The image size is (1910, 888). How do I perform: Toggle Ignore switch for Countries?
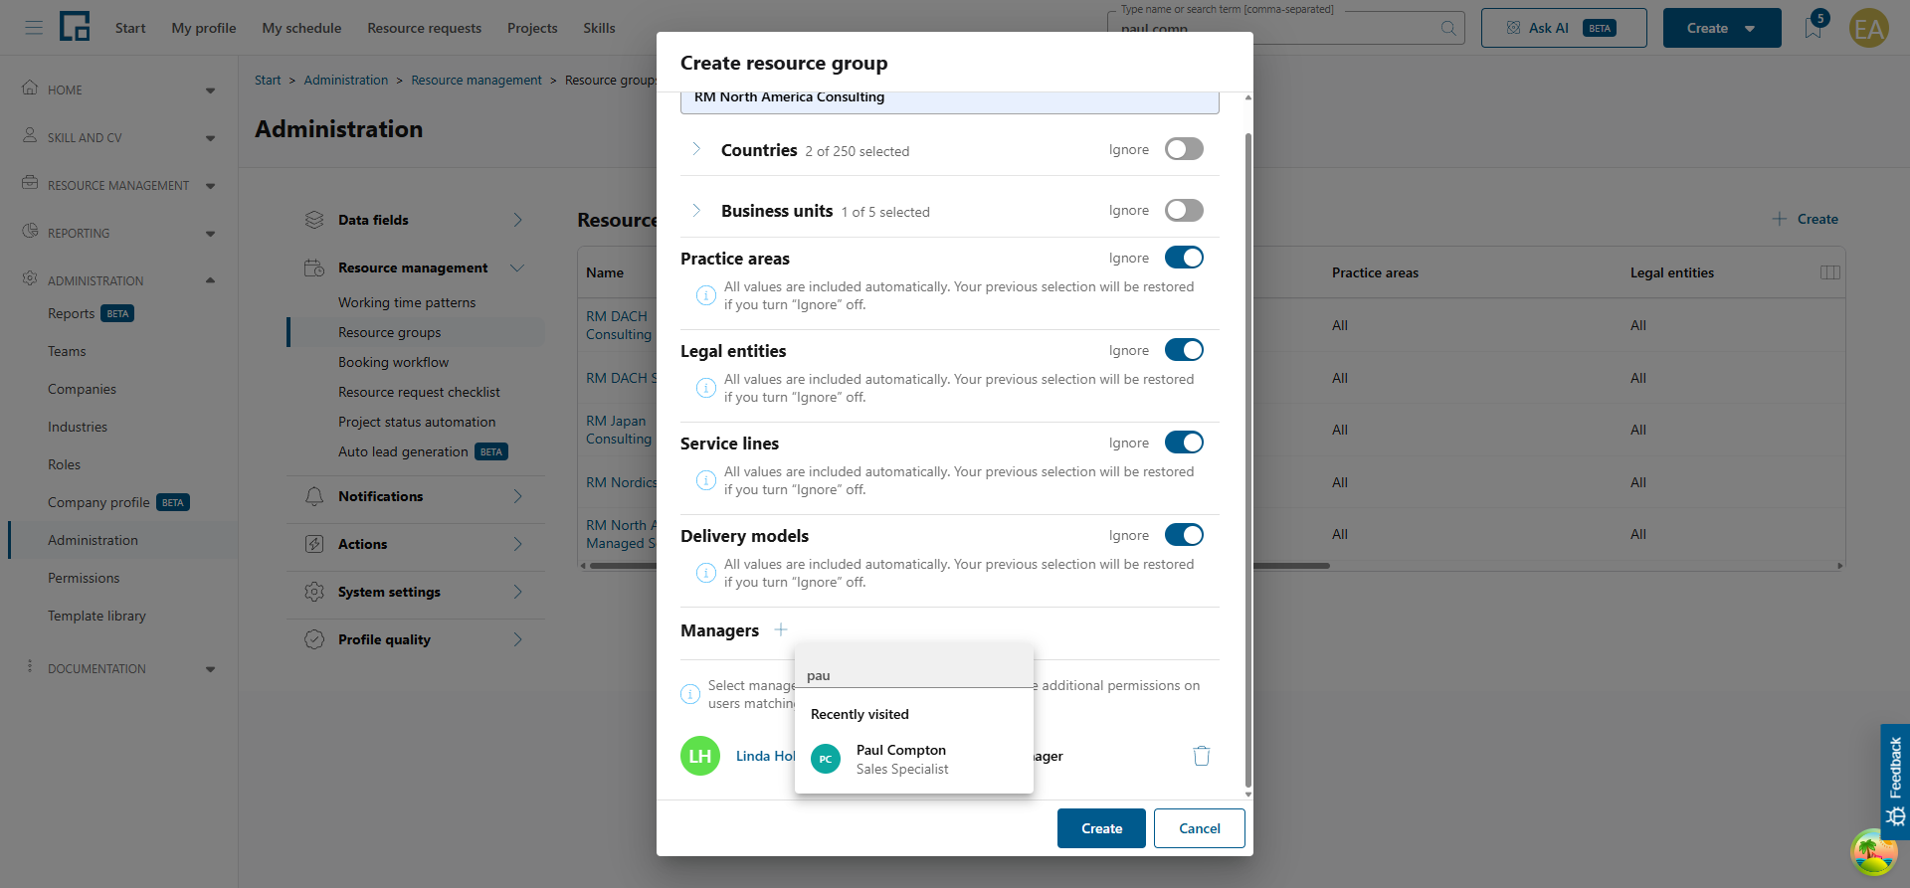1184,149
